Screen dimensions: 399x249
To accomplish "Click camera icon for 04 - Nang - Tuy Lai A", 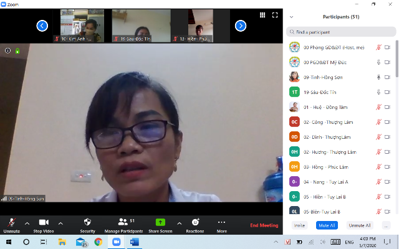I will coord(387,182).
